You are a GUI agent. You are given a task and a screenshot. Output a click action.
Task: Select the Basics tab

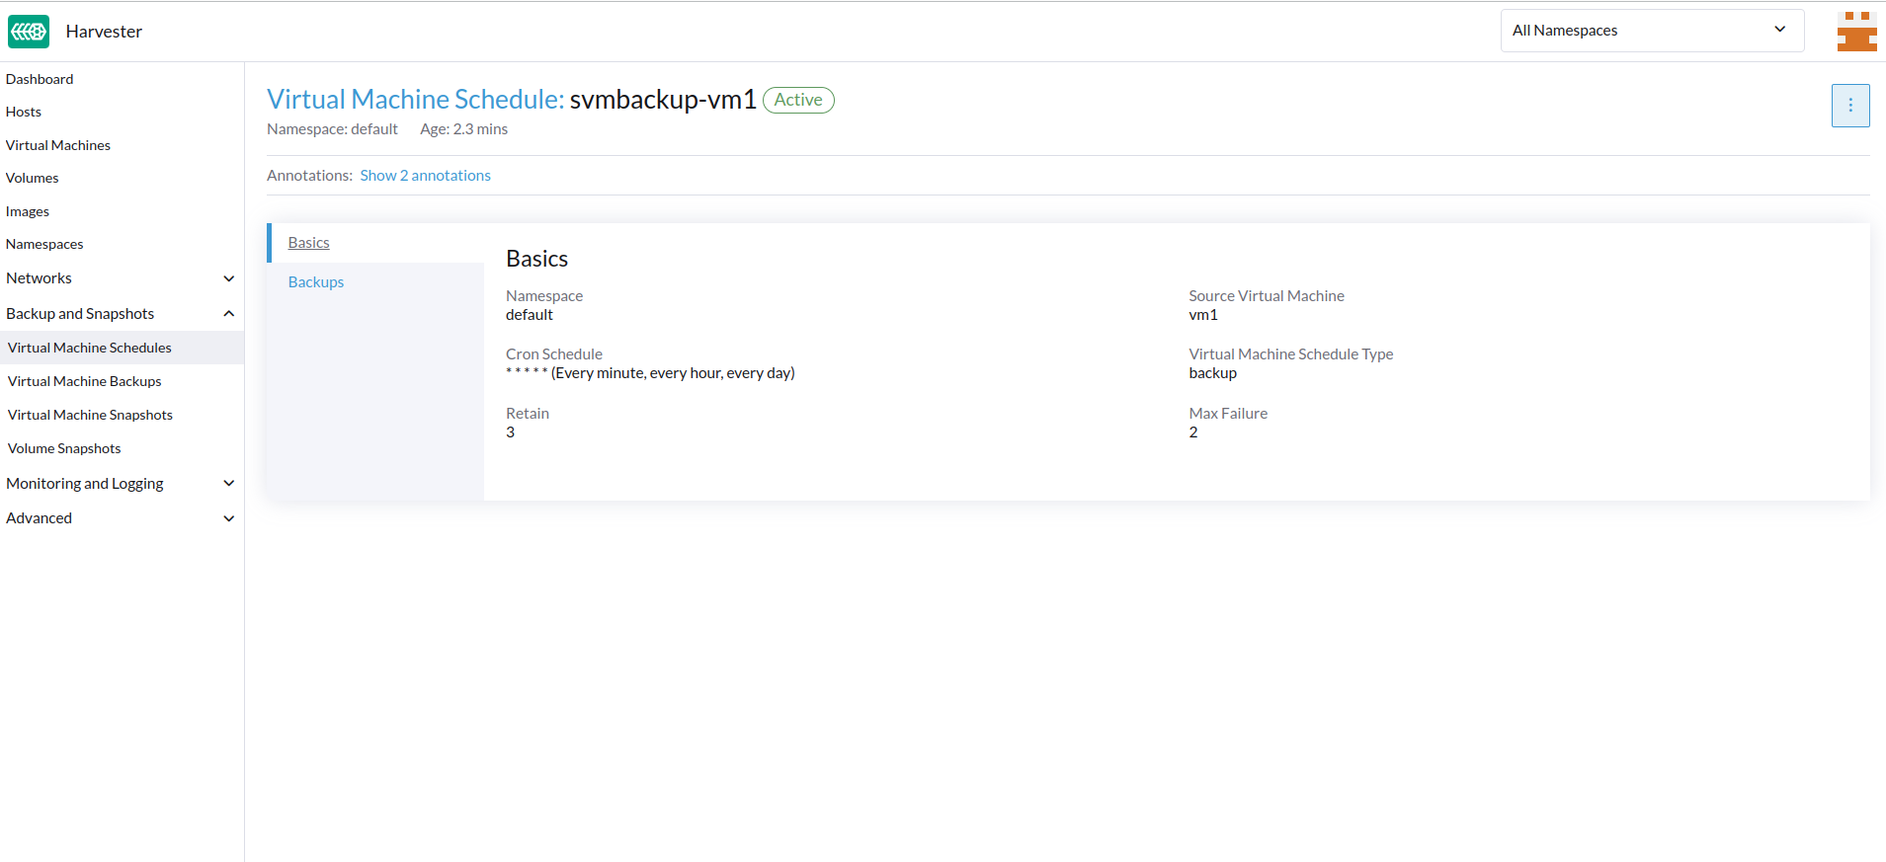pos(309,243)
